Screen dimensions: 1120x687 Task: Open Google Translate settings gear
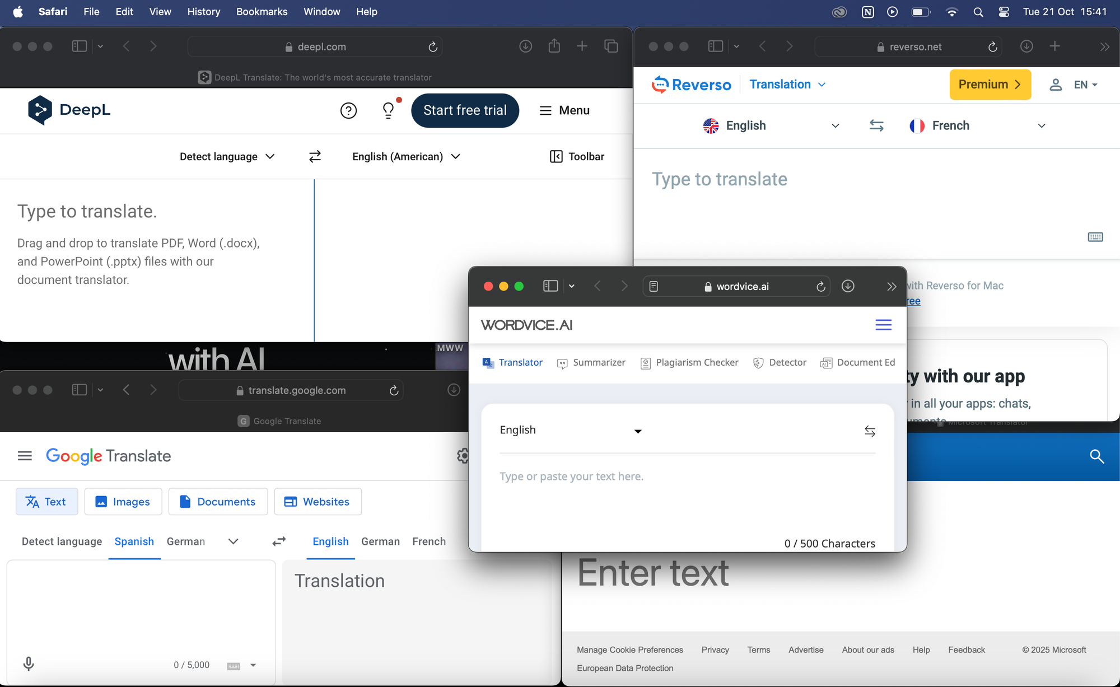click(x=463, y=456)
